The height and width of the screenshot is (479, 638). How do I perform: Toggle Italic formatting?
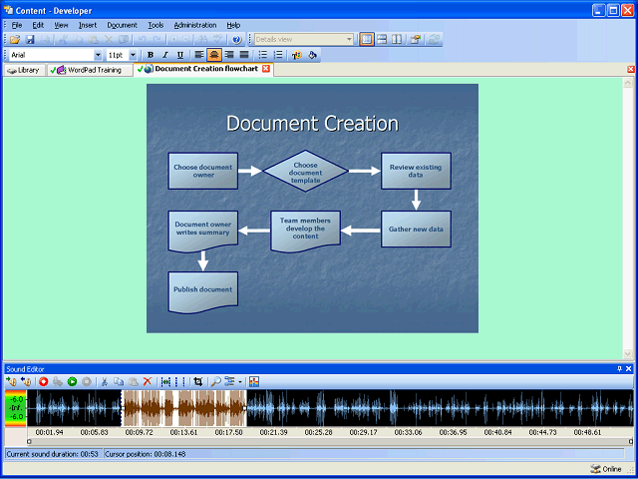click(164, 55)
